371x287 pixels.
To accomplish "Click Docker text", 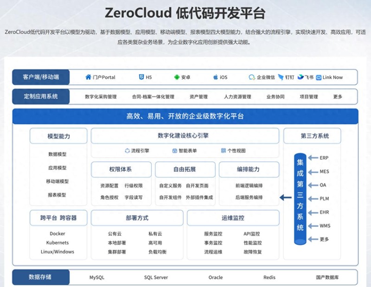I will click(x=58, y=234).
